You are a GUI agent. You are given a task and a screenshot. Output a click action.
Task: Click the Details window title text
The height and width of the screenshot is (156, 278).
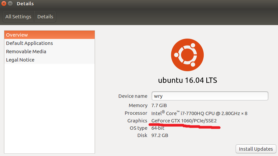click(25, 4)
